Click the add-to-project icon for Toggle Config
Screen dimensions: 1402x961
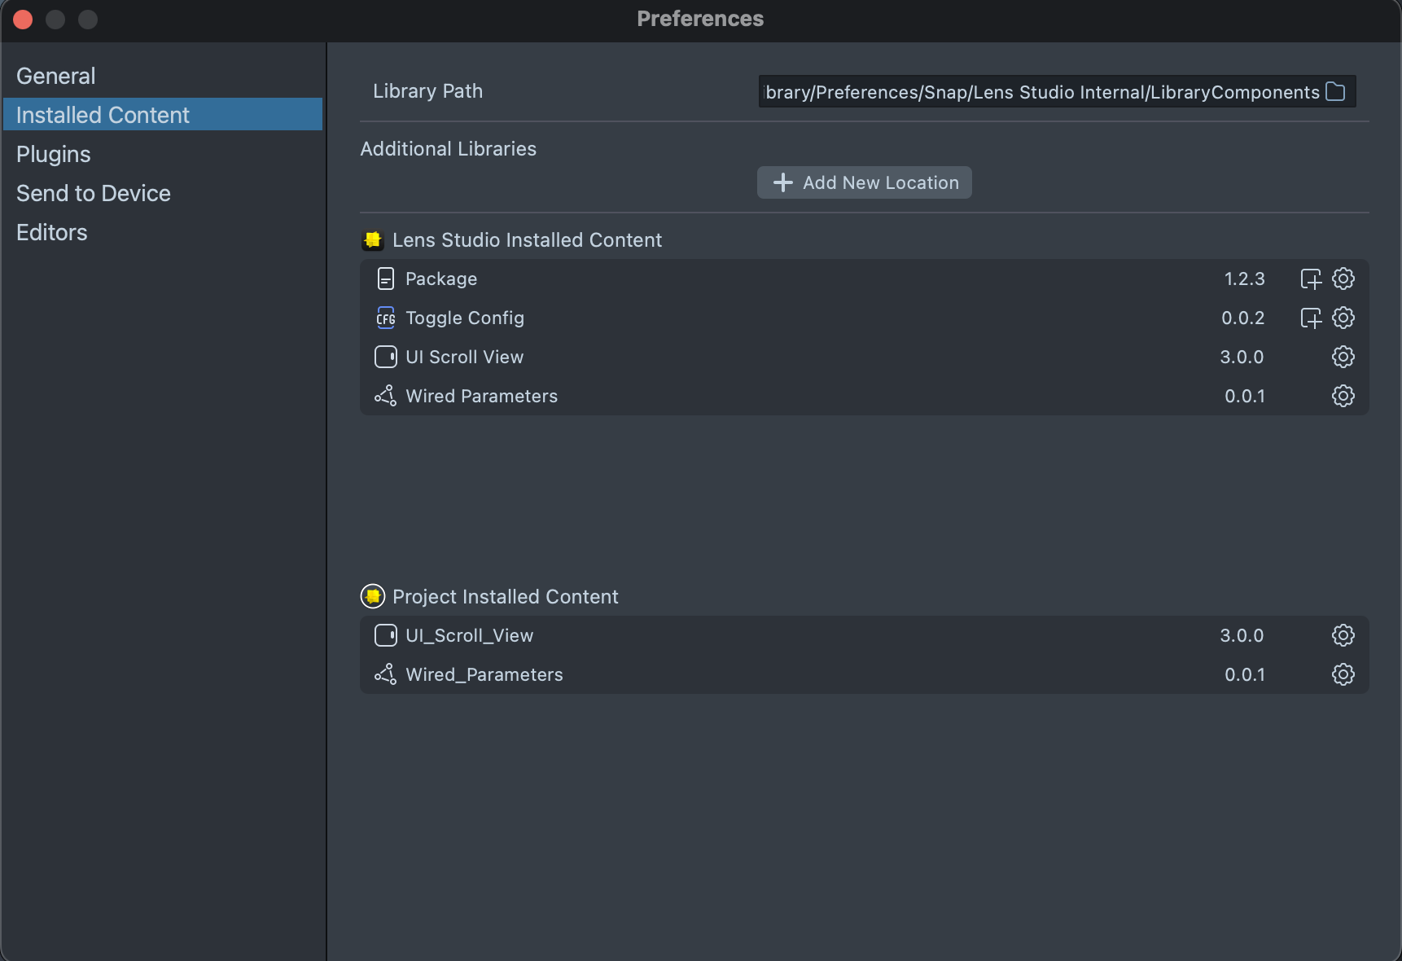(1310, 318)
